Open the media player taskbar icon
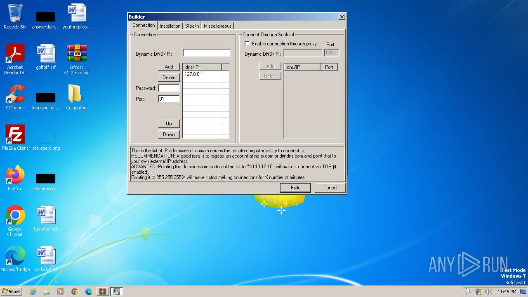Viewport: 528px width, 297px height. click(x=61, y=292)
